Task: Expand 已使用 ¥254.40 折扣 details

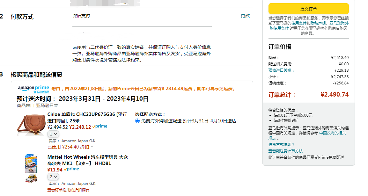Action: tap(70, 147)
